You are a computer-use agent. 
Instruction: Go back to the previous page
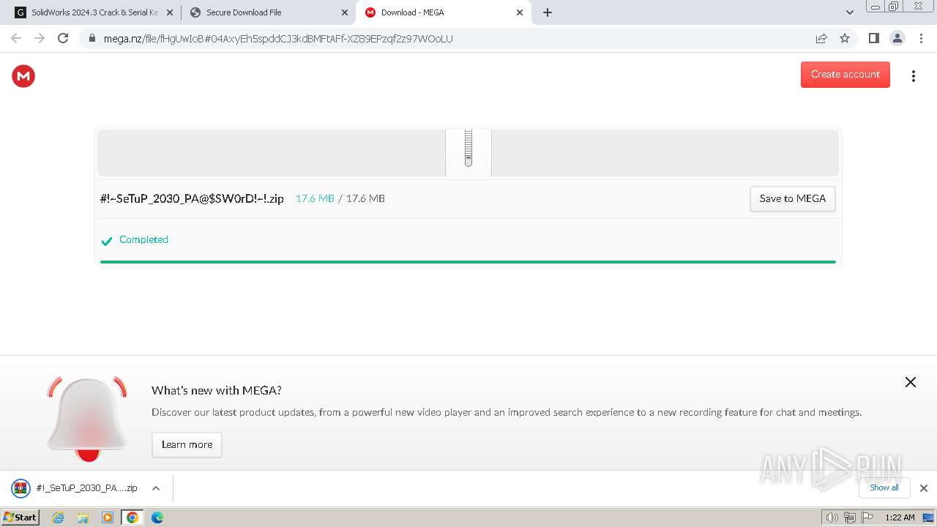16,38
